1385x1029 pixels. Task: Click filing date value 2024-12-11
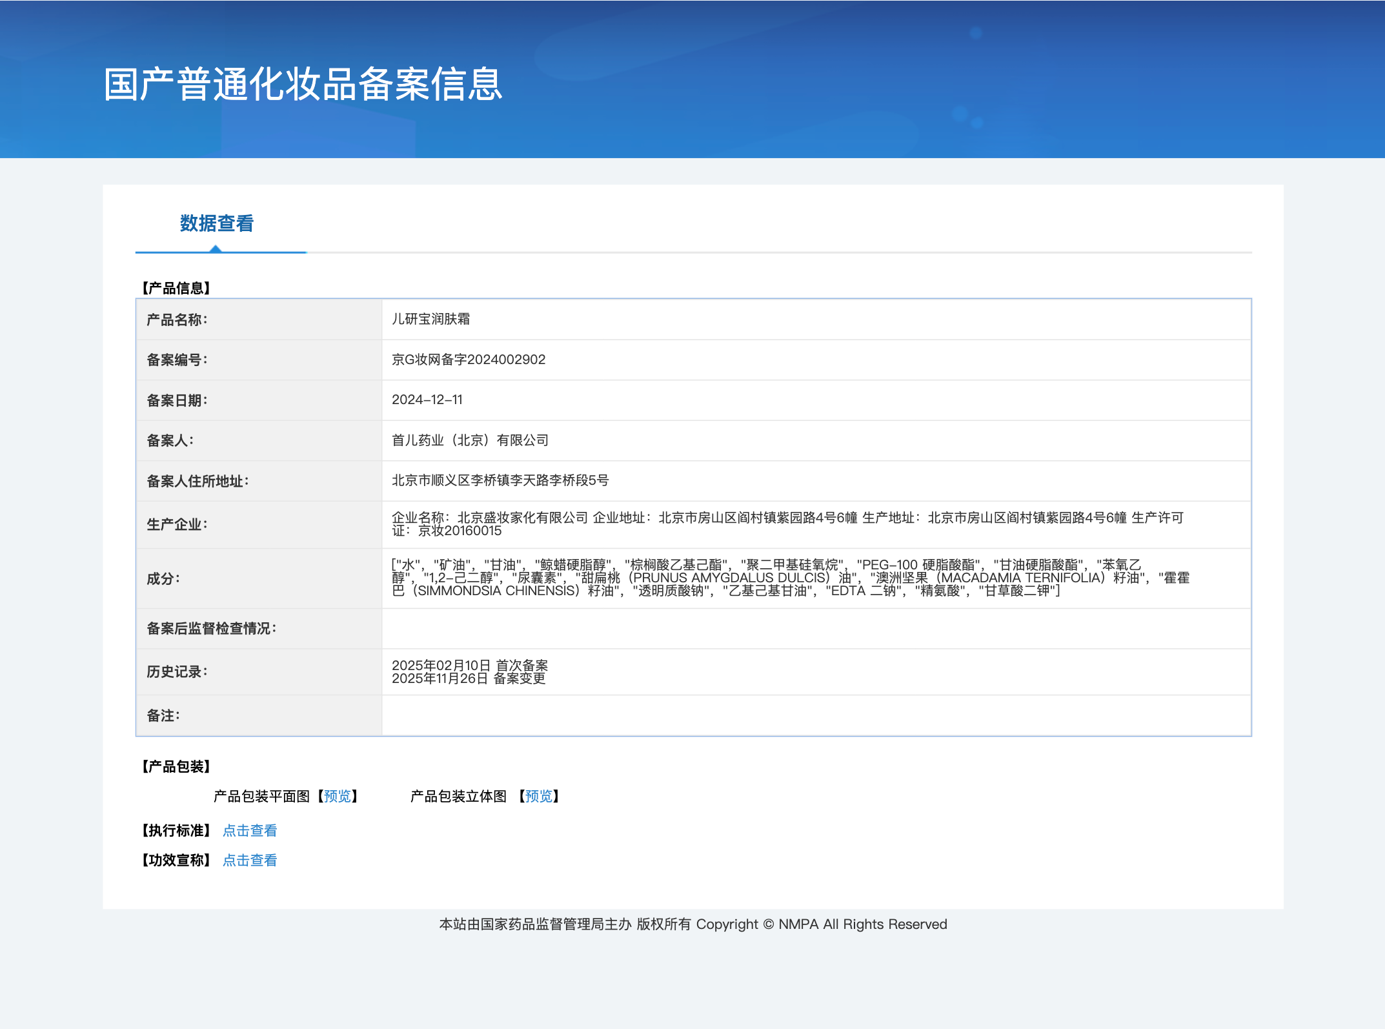click(427, 400)
